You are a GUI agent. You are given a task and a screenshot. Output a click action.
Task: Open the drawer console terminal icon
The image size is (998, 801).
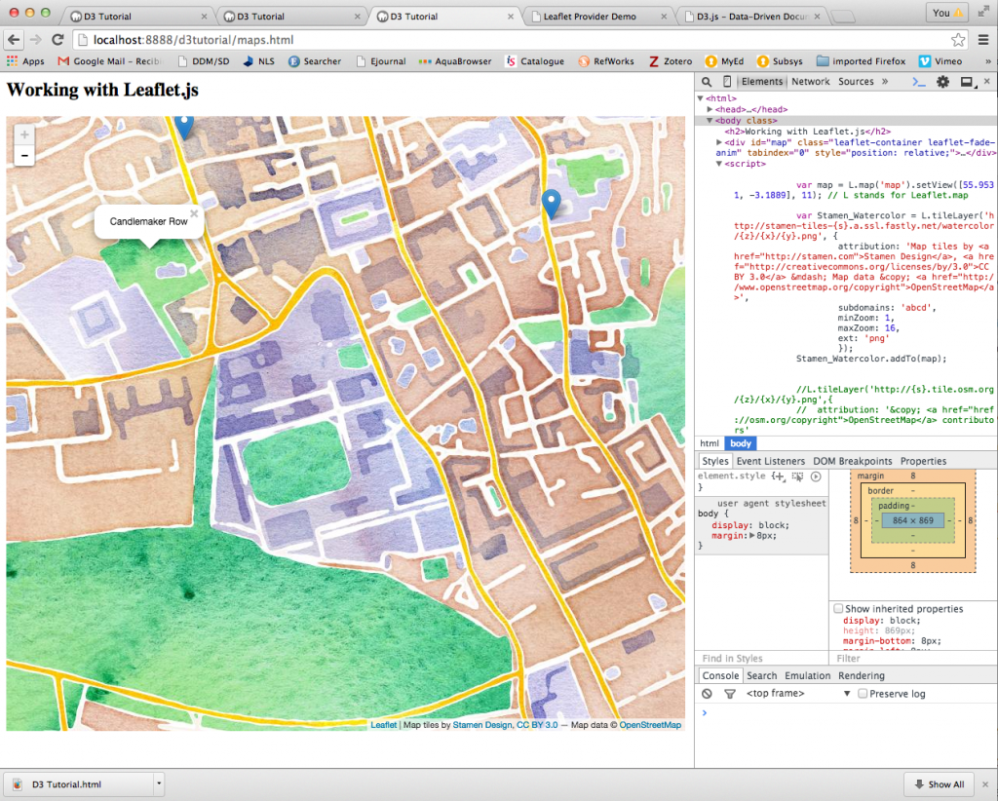coord(917,82)
